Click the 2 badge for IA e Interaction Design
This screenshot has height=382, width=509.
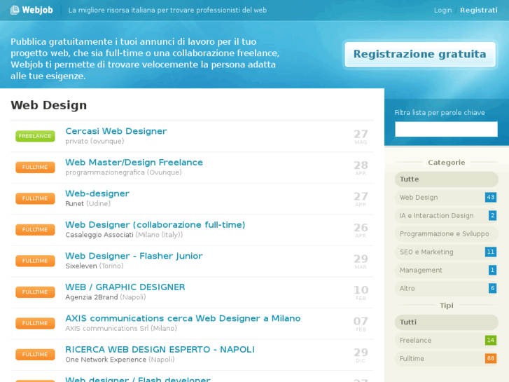(492, 215)
